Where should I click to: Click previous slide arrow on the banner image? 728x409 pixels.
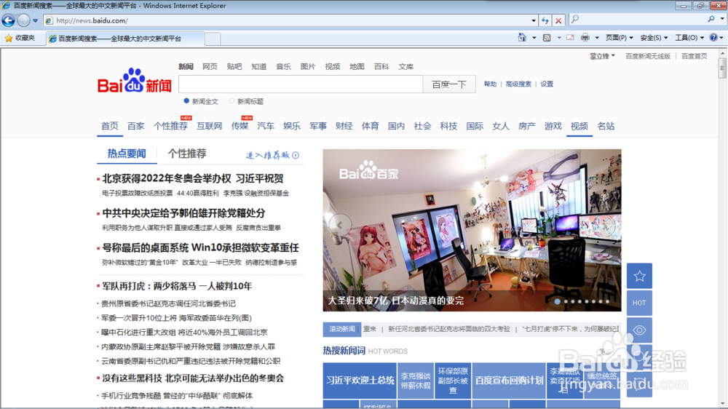[x=340, y=225]
